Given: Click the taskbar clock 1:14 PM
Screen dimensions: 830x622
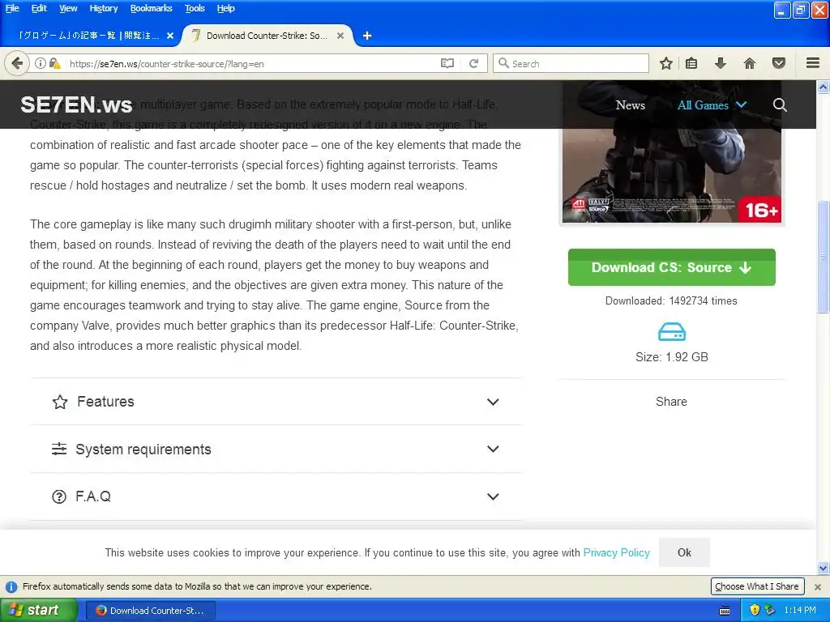Looking at the screenshot, I should click(x=800, y=610).
